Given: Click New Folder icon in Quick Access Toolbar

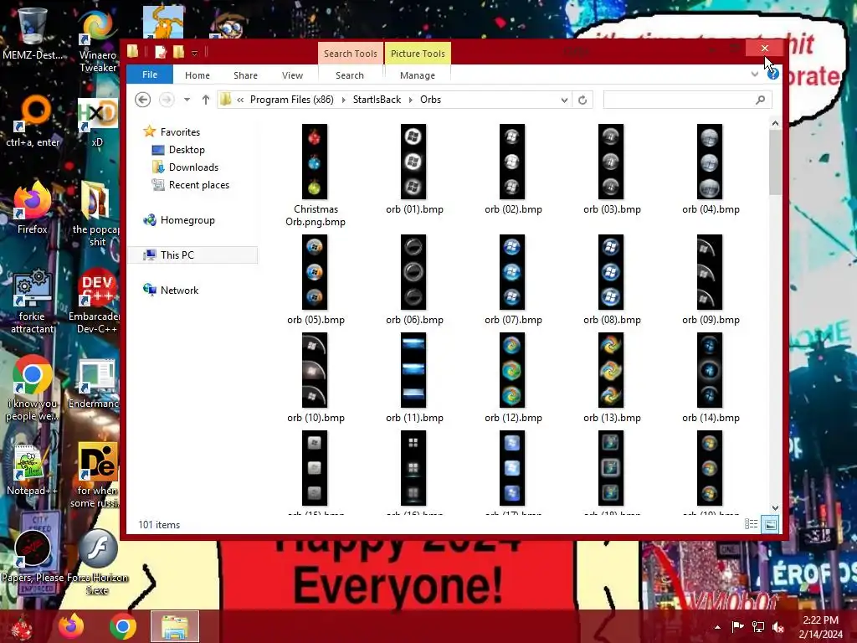Looking at the screenshot, I should (x=178, y=52).
